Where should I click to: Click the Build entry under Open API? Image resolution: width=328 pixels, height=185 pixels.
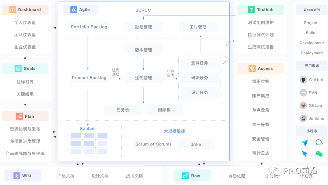coord(311,33)
